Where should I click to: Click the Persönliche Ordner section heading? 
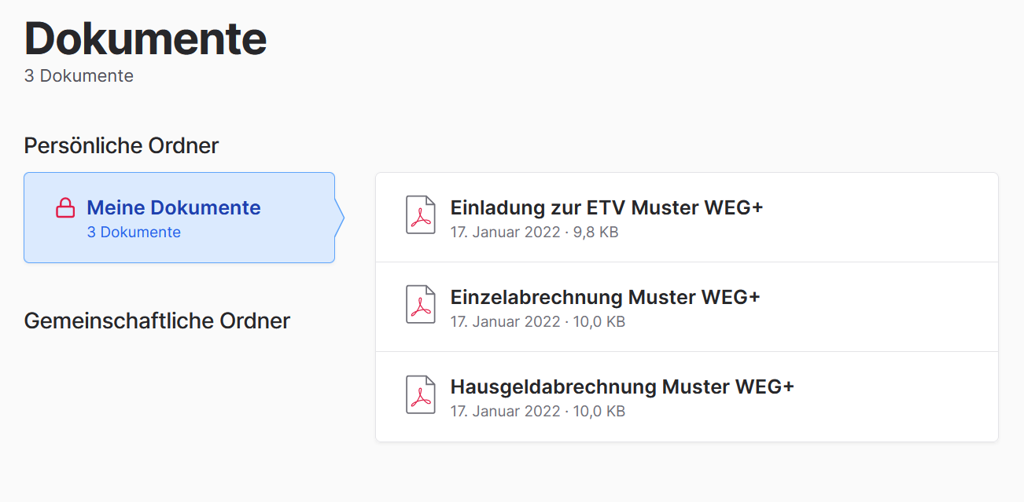(x=121, y=146)
